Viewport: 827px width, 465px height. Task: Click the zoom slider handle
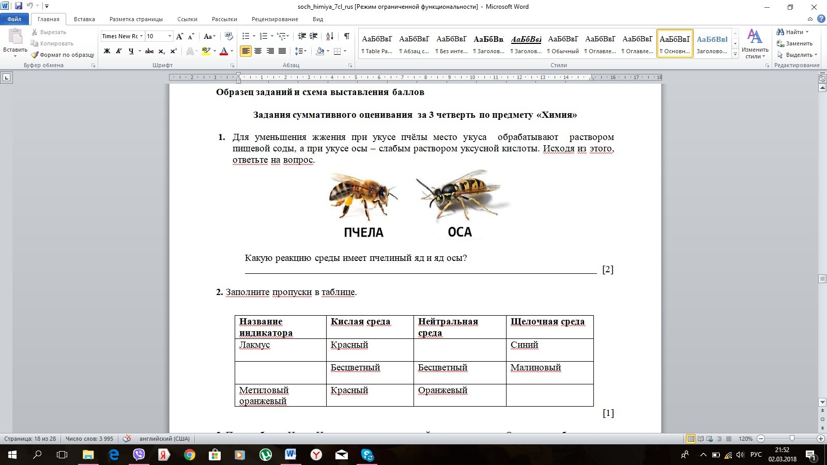point(791,439)
